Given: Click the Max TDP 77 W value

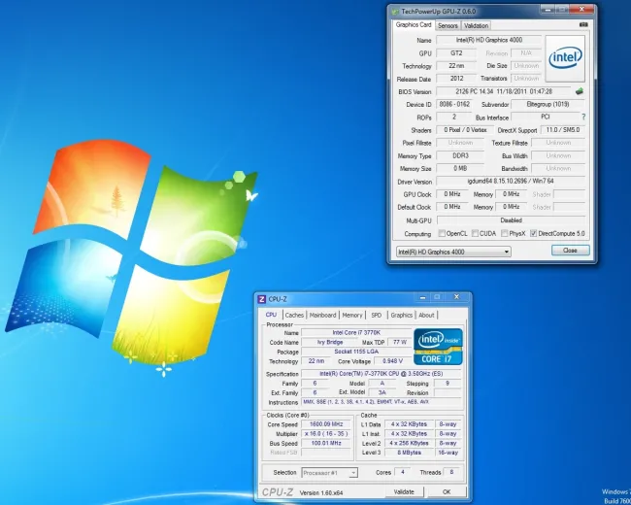Looking at the screenshot, I should tap(400, 342).
